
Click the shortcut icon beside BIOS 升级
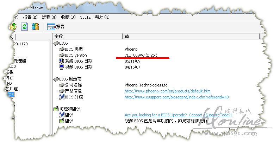(62, 97)
